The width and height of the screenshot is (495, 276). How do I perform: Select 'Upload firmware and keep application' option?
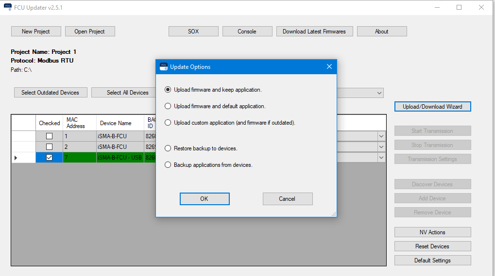(x=168, y=90)
